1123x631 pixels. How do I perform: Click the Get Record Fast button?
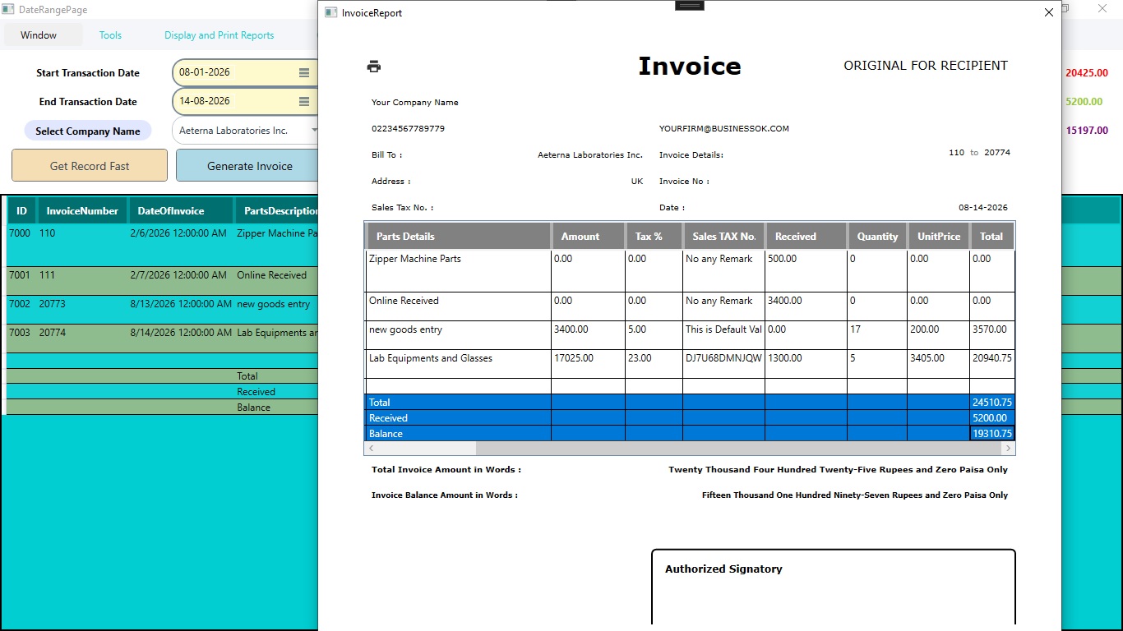[x=90, y=165]
